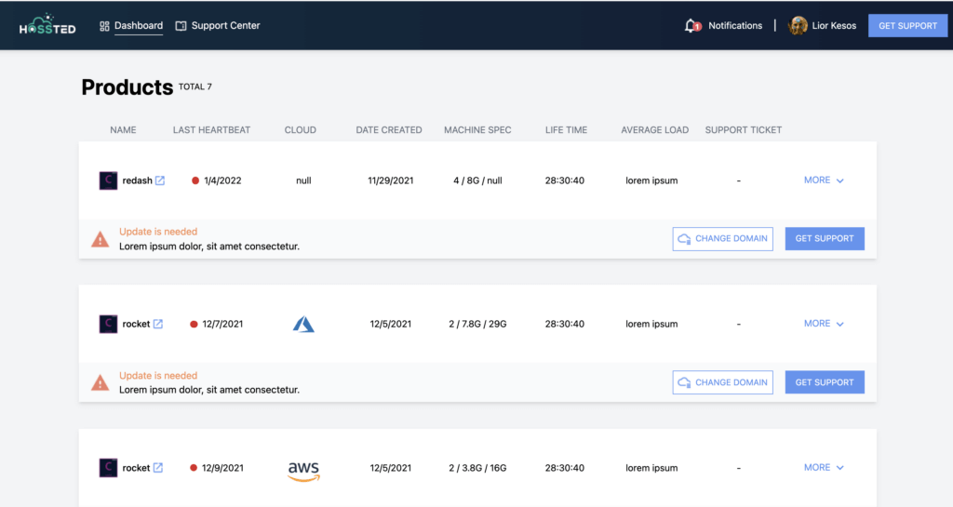Image resolution: width=953 pixels, height=507 pixels.
Task: Open external link for rocket 12/9/2021
Action: pos(158,468)
